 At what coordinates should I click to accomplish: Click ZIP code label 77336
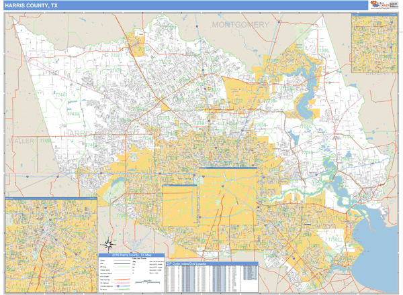[x=323, y=50]
